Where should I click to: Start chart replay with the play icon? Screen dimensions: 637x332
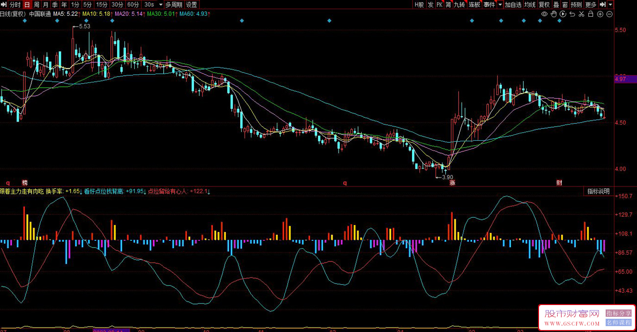pos(563,14)
